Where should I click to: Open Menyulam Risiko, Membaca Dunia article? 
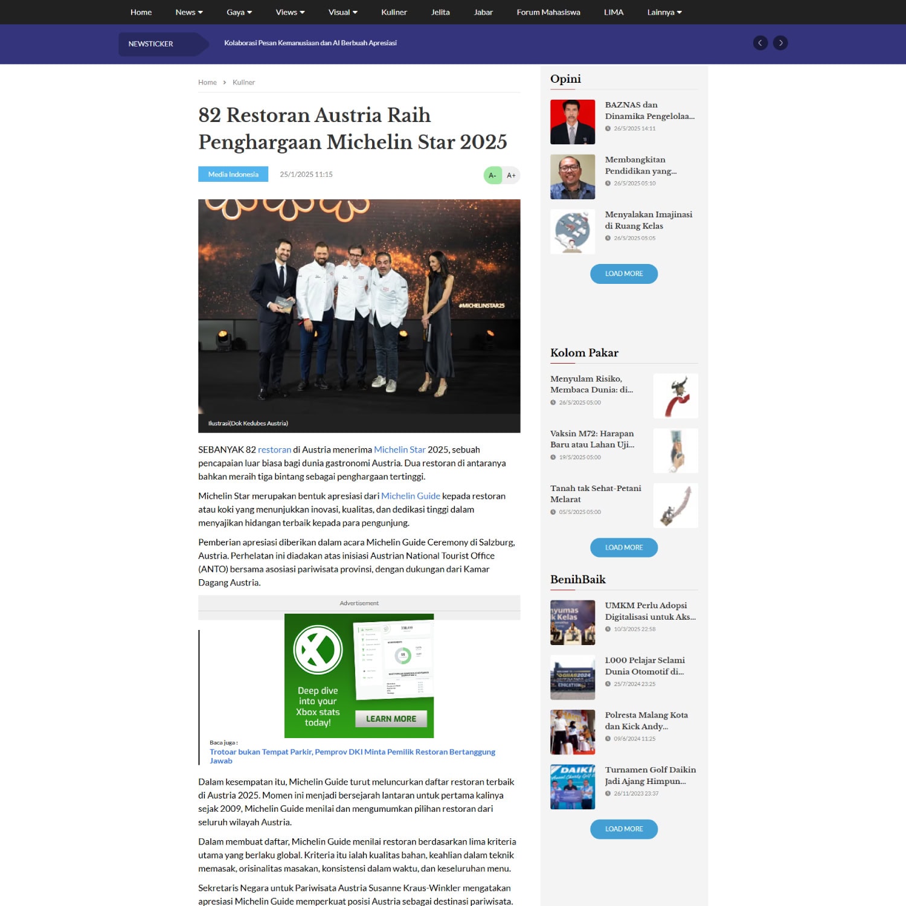pyautogui.click(x=592, y=384)
